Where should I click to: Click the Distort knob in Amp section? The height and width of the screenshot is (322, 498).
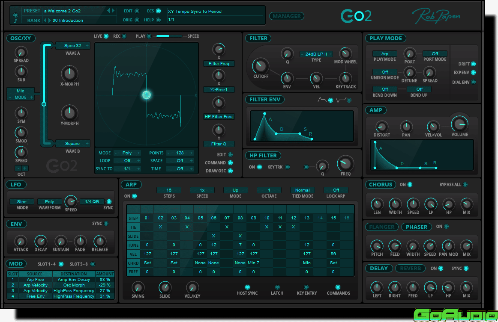pos(381,127)
